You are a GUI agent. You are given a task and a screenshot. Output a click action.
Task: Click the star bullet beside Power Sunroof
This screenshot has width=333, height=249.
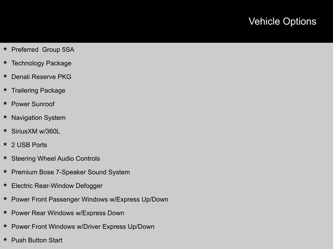[x=5, y=104]
